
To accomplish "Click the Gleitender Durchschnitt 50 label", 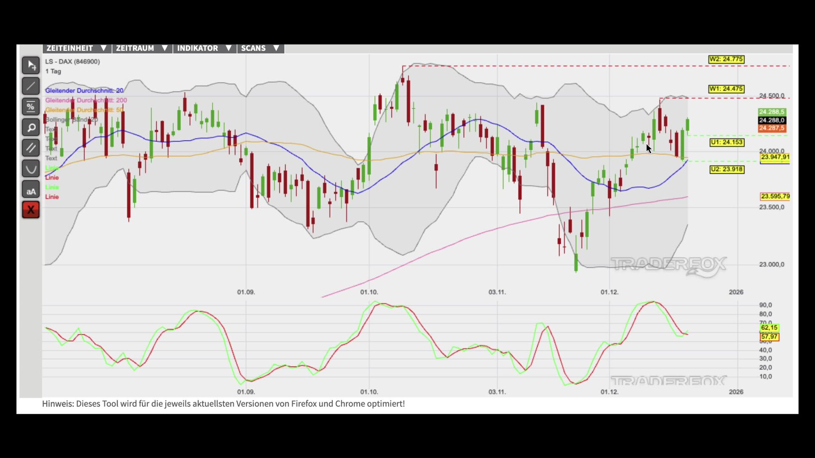I will pyautogui.click(x=84, y=110).
